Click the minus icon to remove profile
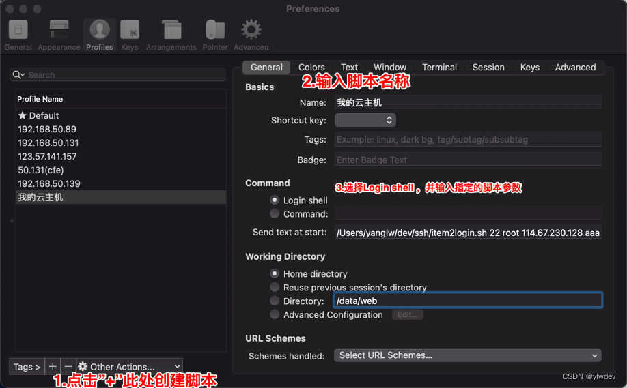The width and height of the screenshot is (627, 388). (68, 366)
